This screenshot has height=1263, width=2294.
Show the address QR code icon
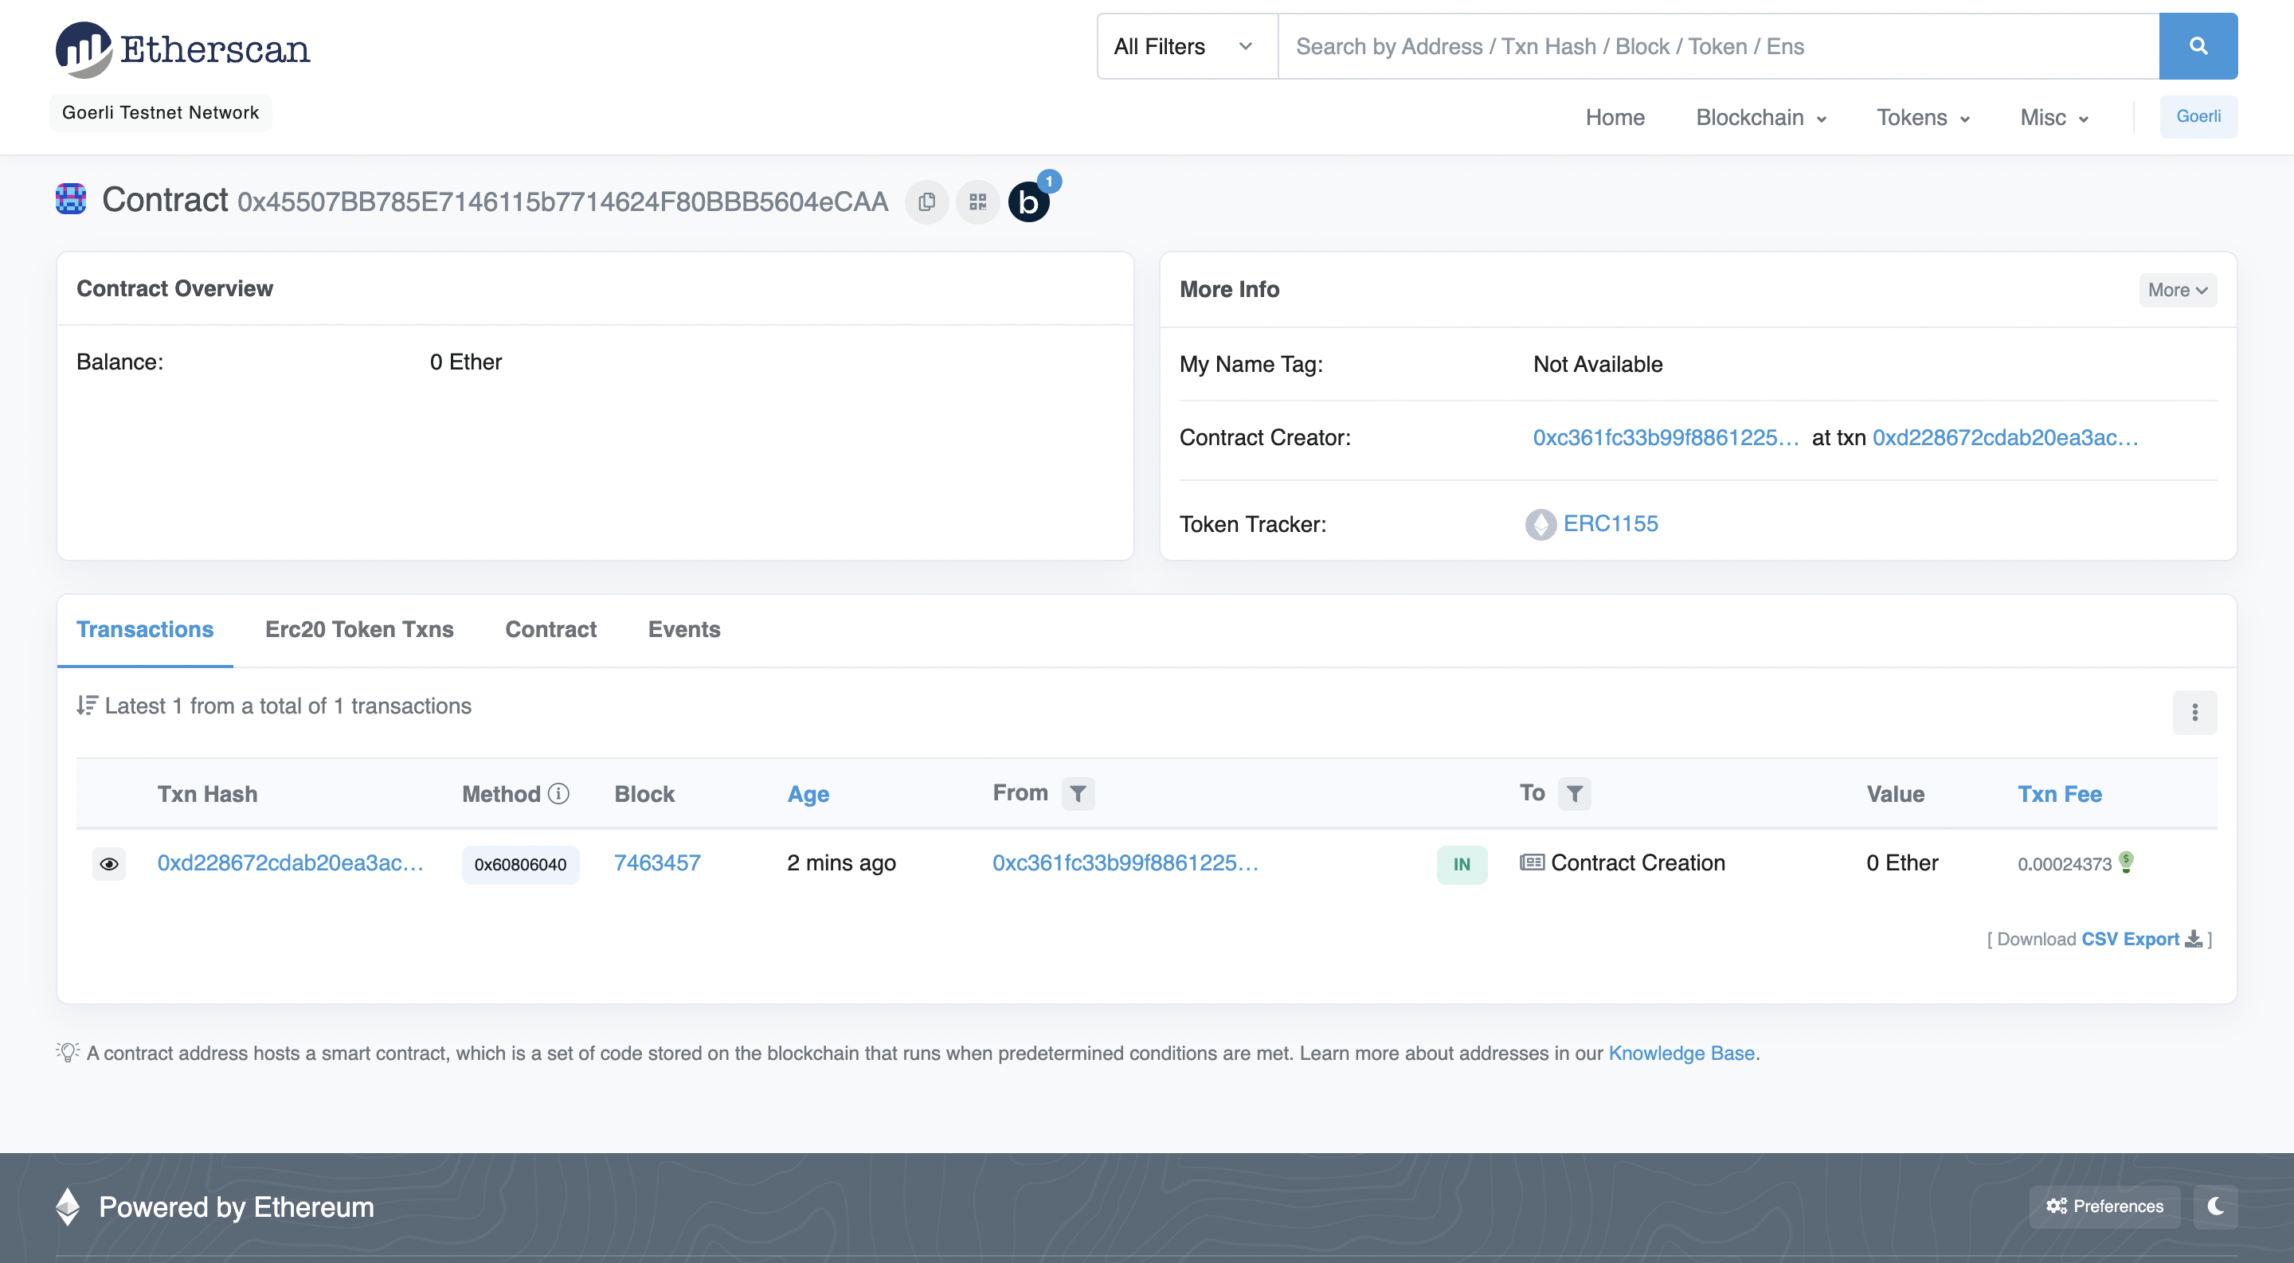978,202
